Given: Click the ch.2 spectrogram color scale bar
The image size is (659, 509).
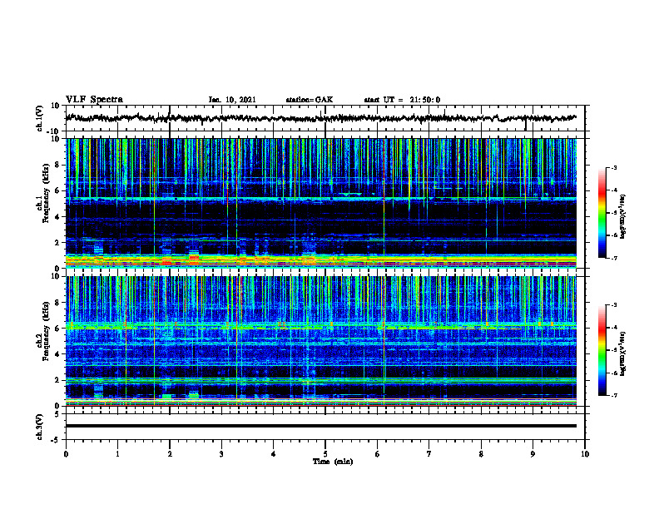Looking at the screenshot, I should [x=602, y=350].
